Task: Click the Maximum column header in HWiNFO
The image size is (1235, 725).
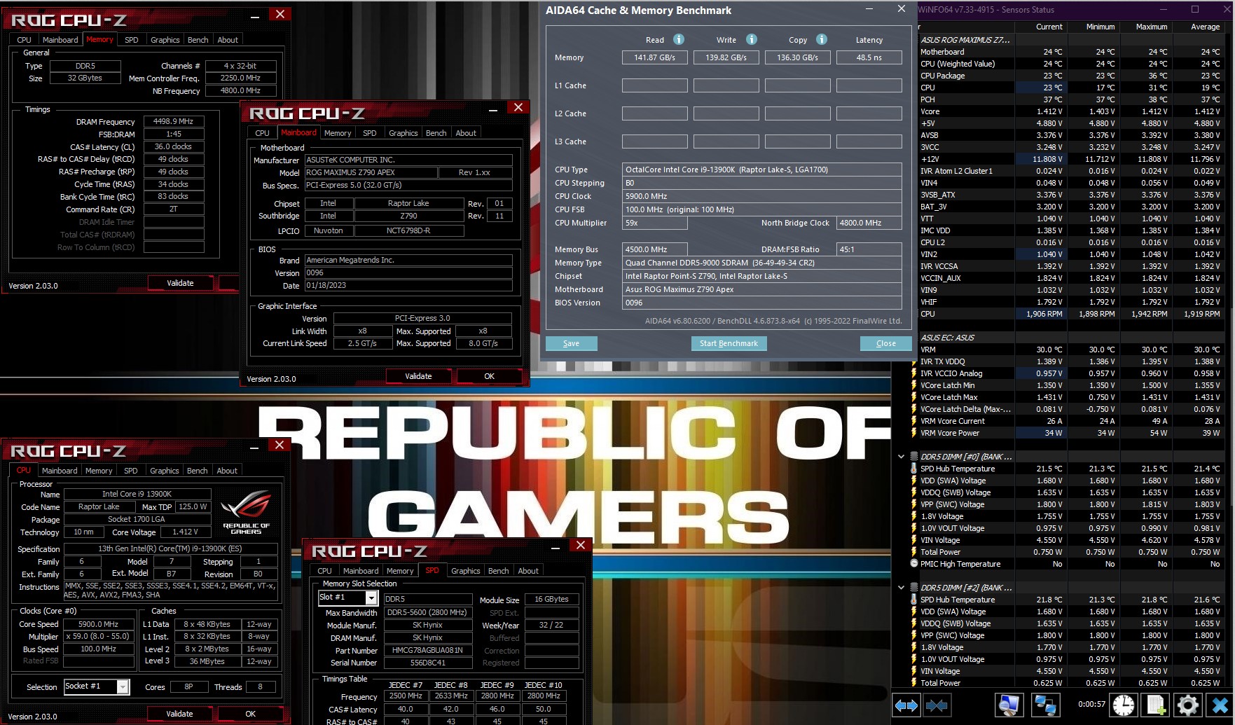Action: (1145, 27)
